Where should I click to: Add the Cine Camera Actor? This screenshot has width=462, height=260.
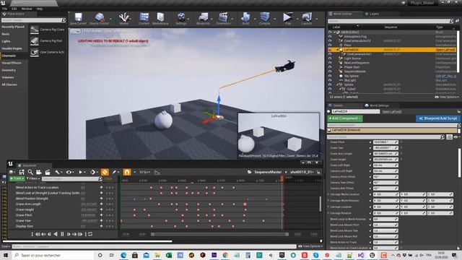(48, 52)
